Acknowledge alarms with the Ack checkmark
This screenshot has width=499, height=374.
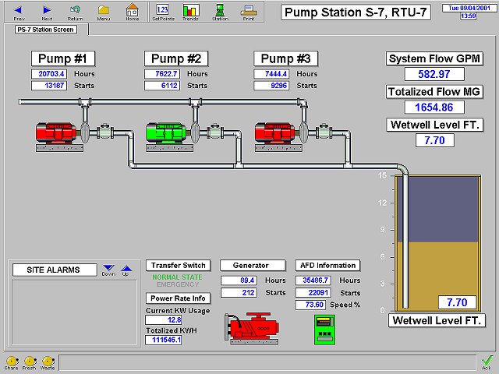pyautogui.click(x=487, y=361)
